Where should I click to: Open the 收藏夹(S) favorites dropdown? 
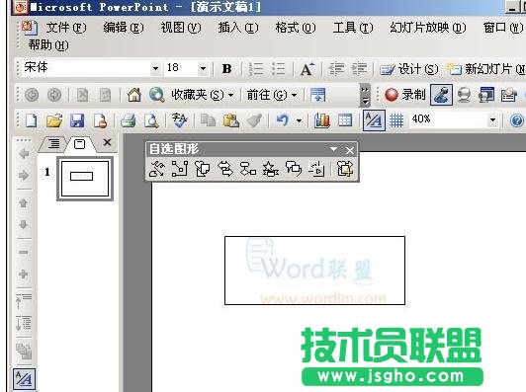203,95
